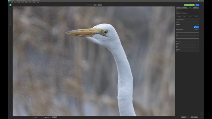Adjust the Threshold sharpening slider
The width and height of the screenshot is (212, 119).
click(x=187, y=51)
